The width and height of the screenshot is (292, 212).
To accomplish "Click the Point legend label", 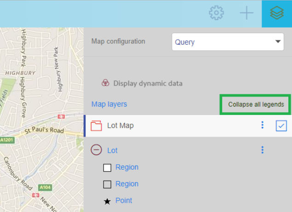I will click(124, 201).
